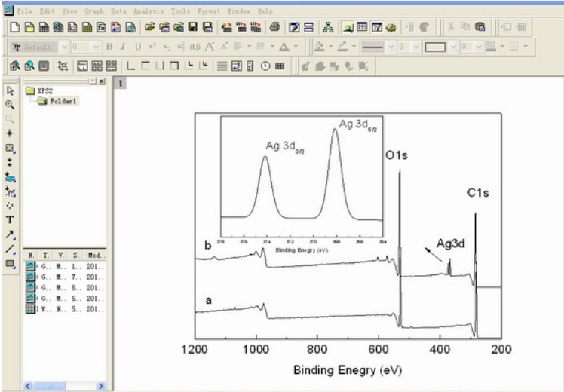Click the Rescale graph icon

tap(63, 66)
